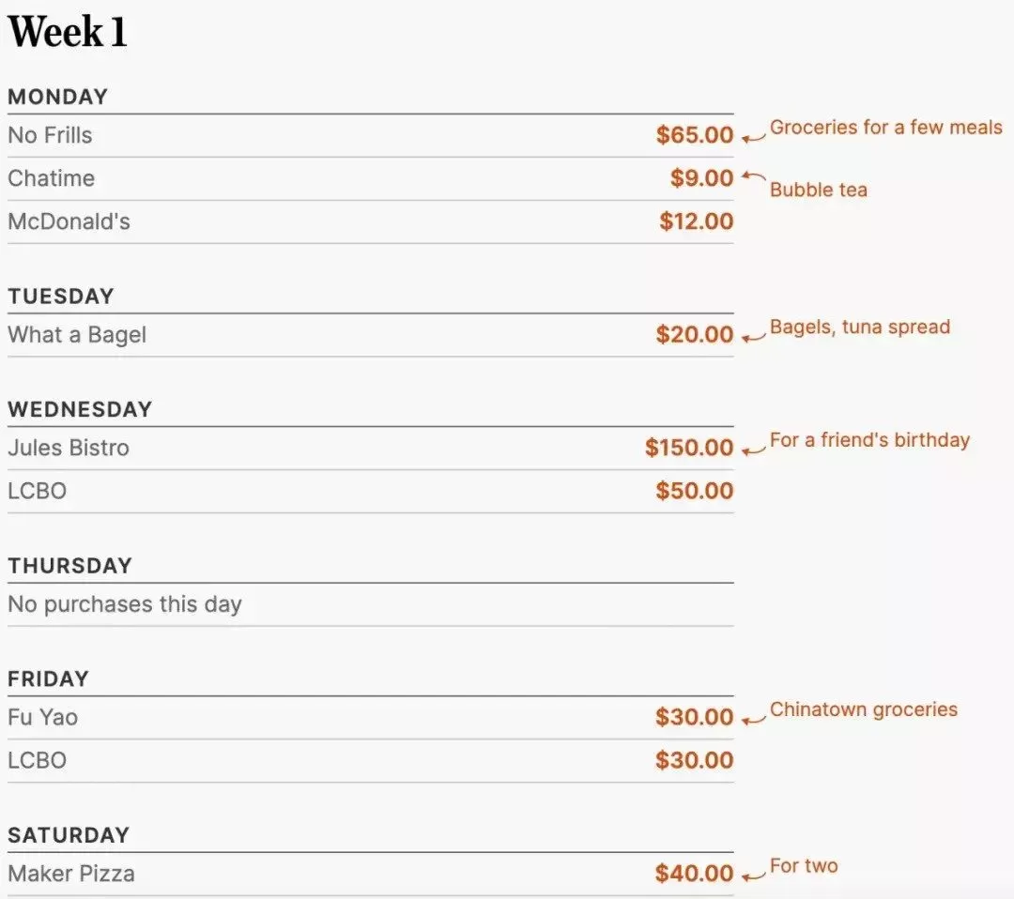The width and height of the screenshot is (1014, 899).
Task: Click the Week 1 heading
Action: pyautogui.click(x=68, y=31)
